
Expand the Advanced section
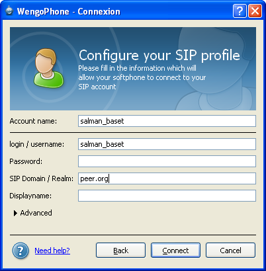click(x=33, y=213)
